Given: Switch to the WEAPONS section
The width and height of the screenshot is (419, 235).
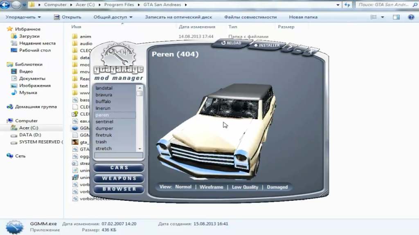Looking at the screenshot, I should (119, 178).
